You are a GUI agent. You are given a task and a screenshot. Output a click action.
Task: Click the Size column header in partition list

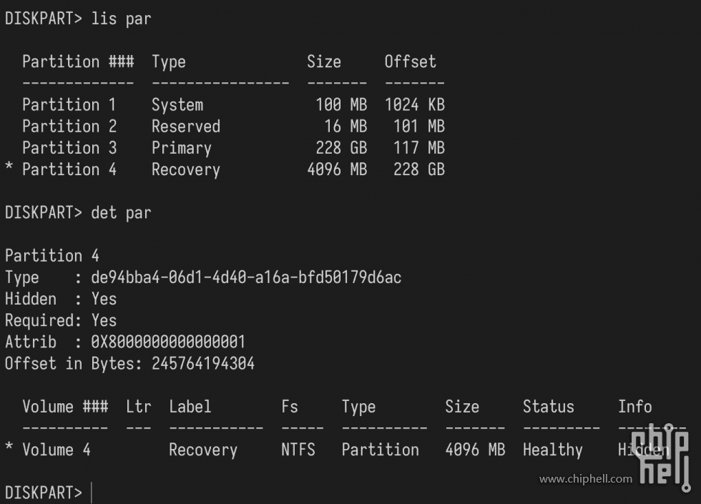[323, 62]
